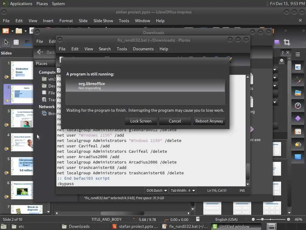Select Network heading in Places sidebar
The height and width of the screenshot is (230, 306).
click(47, 107)
